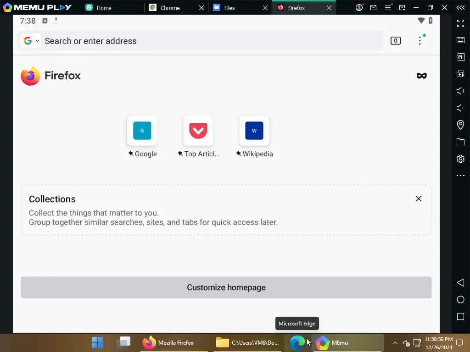
Task: Open the C:\Users\VM6 File Explorer window
Action: click(247, 342)
